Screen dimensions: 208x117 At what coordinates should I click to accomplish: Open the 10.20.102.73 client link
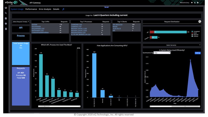coord(116,28)
